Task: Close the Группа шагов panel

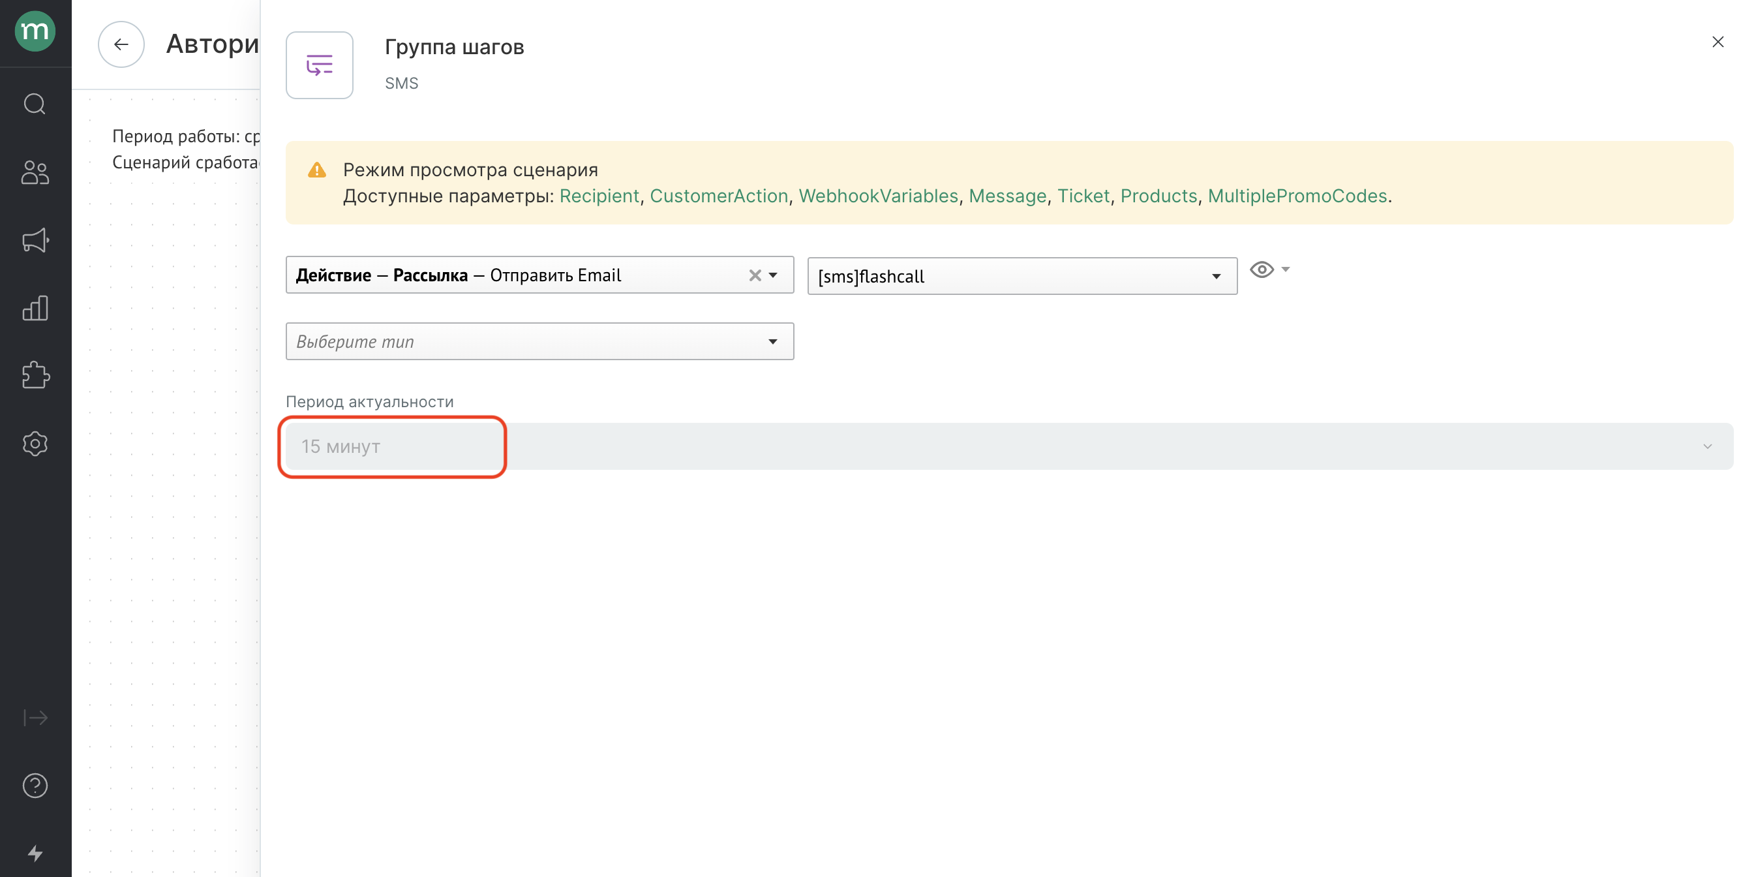Action: (x=1718, y=42)
